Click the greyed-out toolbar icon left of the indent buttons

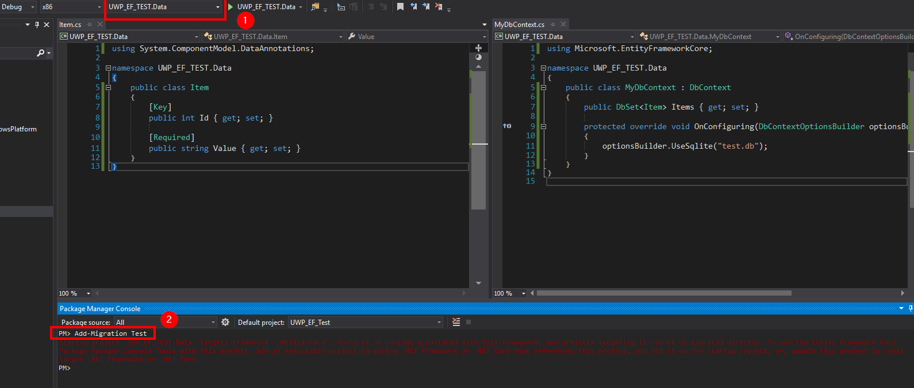point(354,7)
